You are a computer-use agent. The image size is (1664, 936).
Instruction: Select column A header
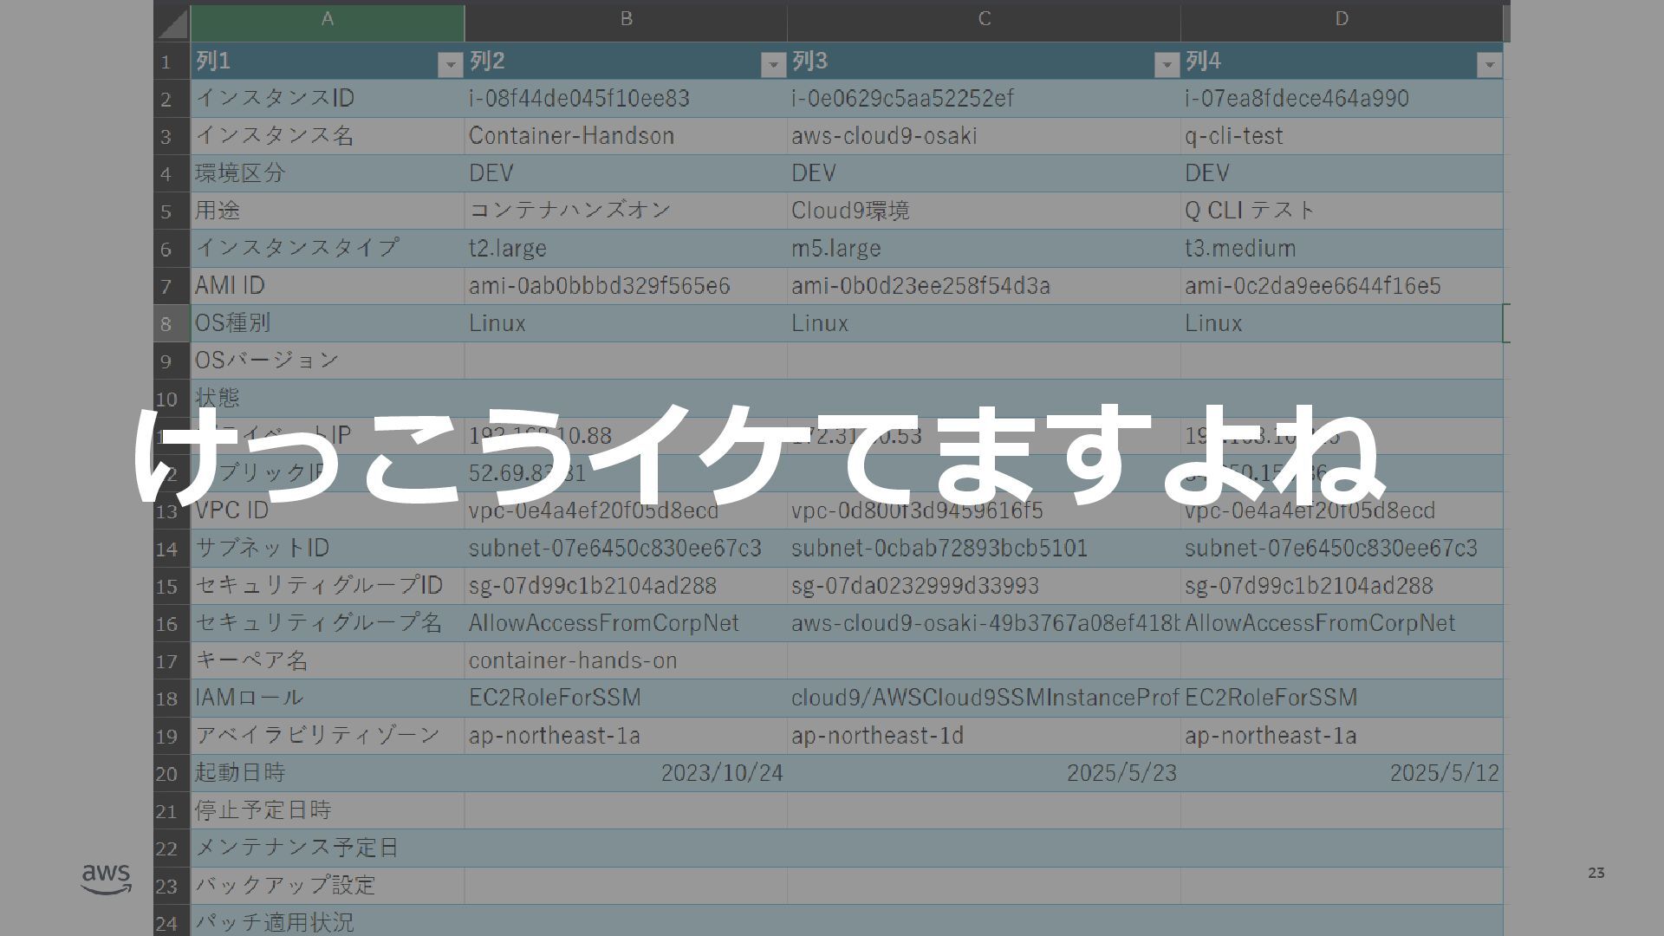pos(327,20)
